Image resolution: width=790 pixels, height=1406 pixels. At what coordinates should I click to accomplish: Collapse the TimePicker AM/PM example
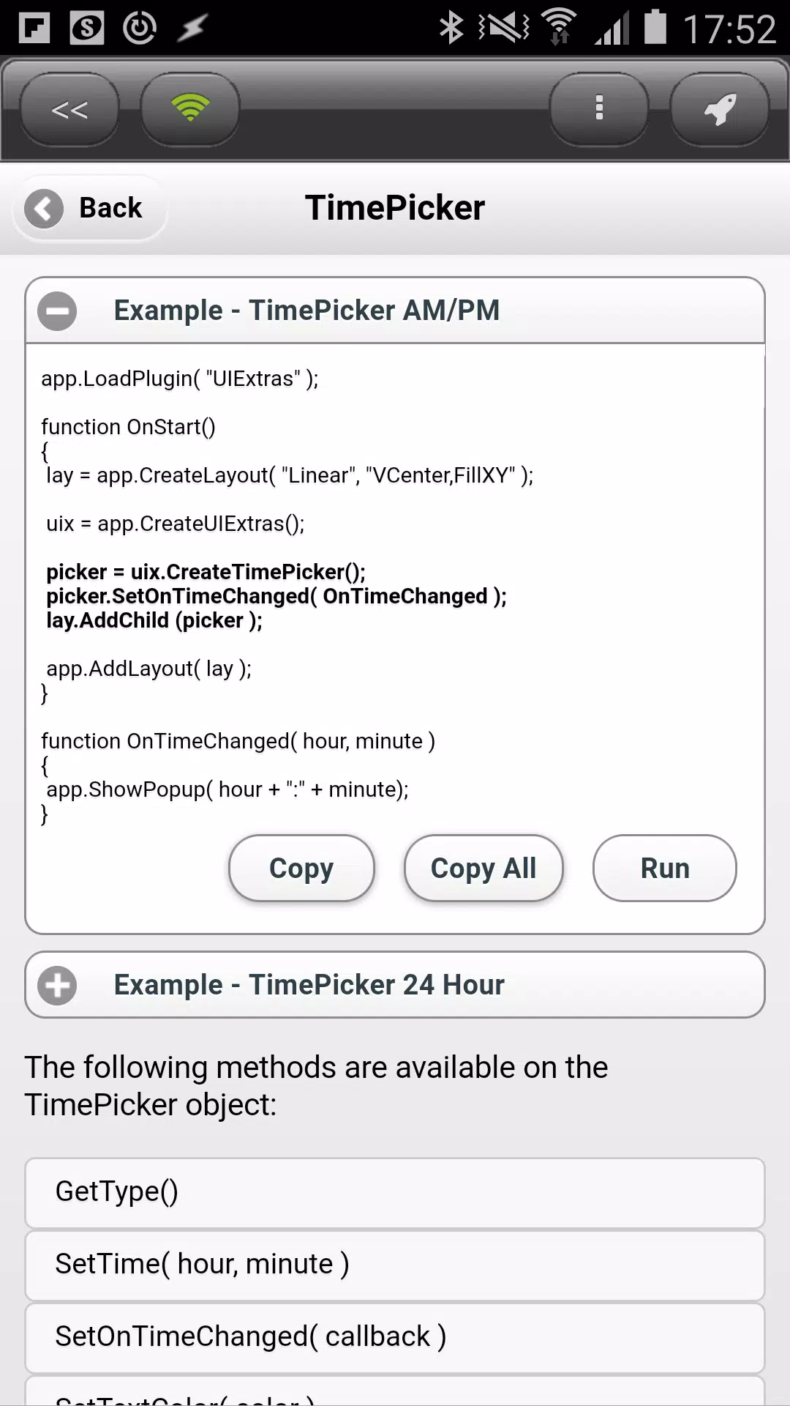[395, 310]
